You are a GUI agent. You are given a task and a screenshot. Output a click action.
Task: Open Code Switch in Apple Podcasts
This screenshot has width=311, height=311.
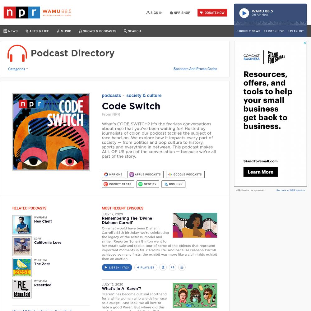point(146,174)
